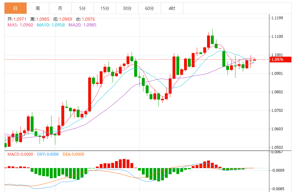Click the 0.0067 MACD axis label

(277, 152)
